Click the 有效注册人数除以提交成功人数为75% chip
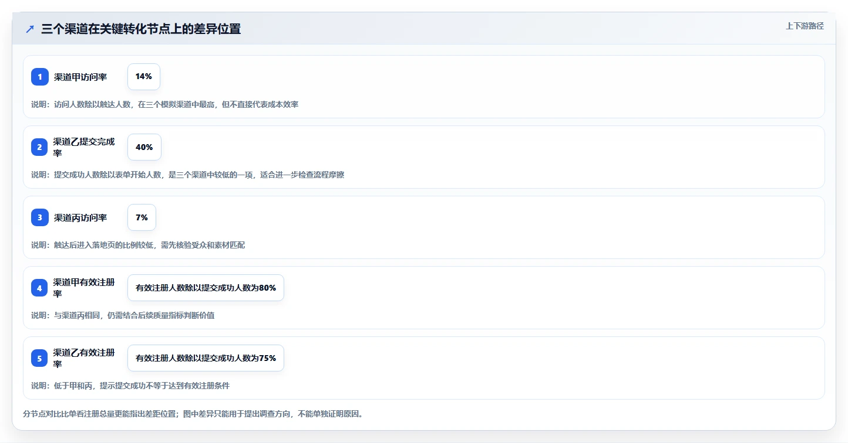Viewport: 848px width, 443px height. pyautogui.click(x=206, y=358)
